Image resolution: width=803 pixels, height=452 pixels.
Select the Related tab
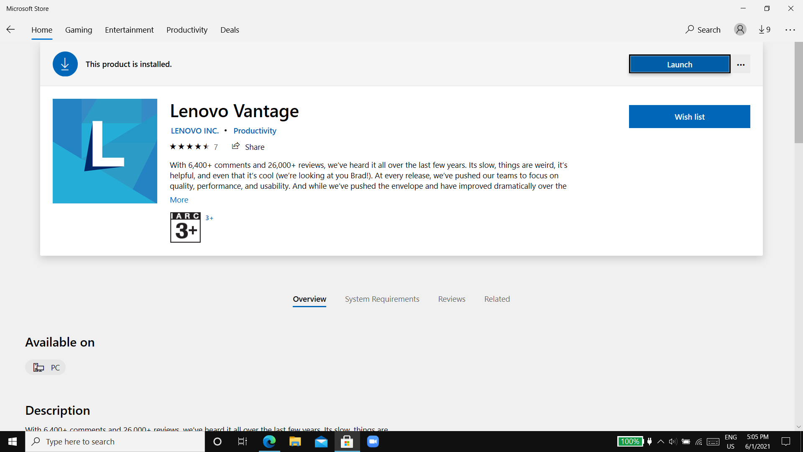pos(497,299)
